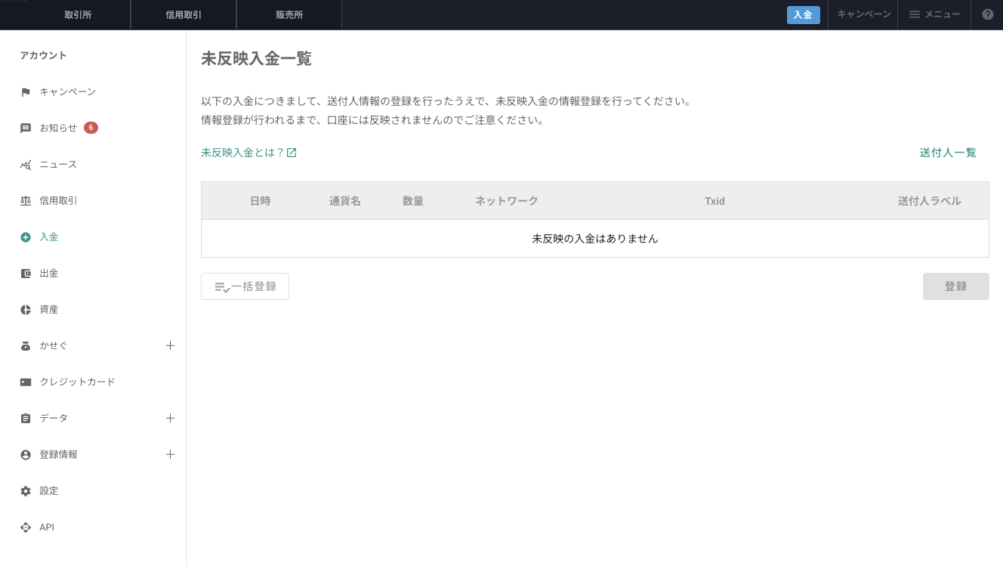This screenshot has width=1003, height=566.
Task: Click the flag icon beside キャンペーン
Action: click(x=26, y=92)
